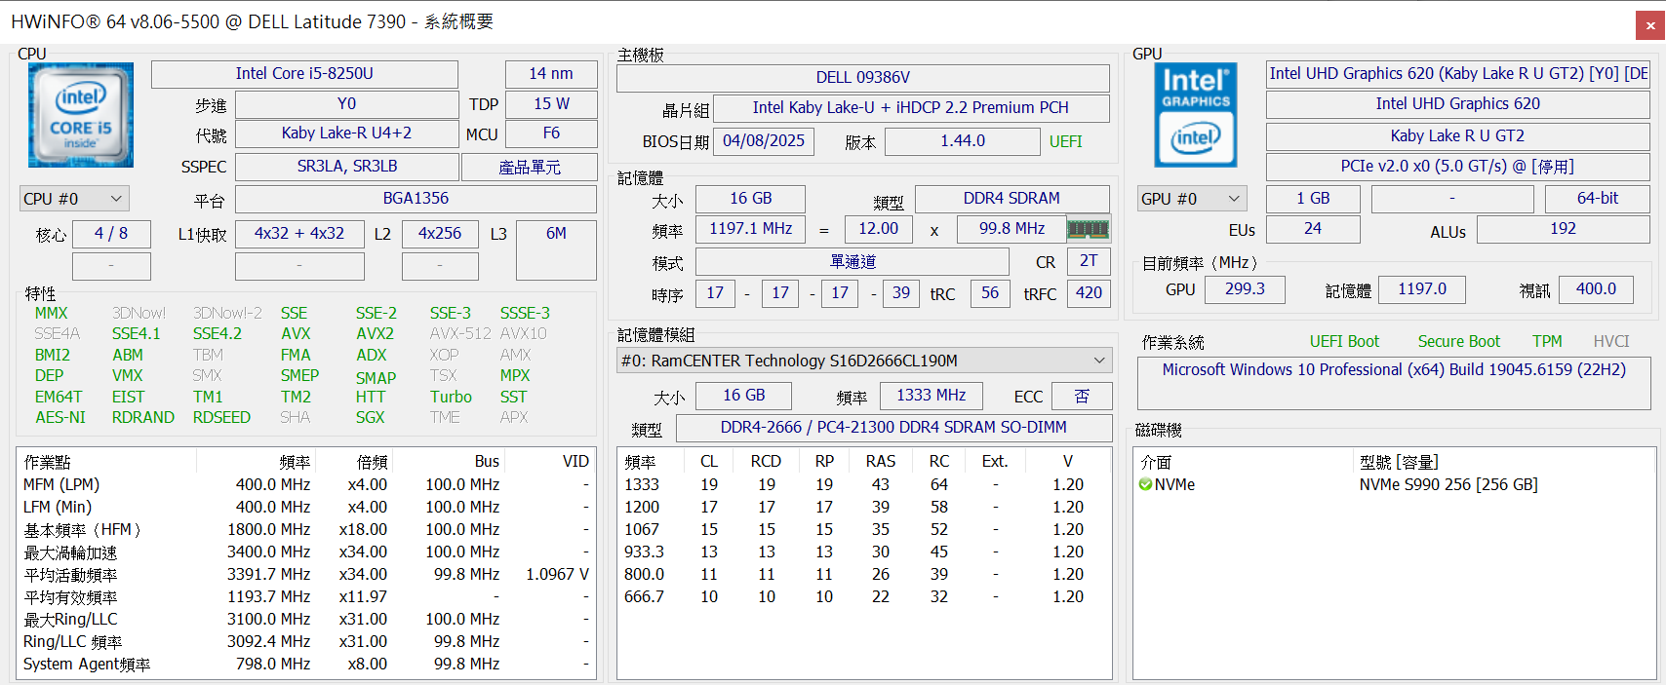The width and height of the screenshot is (1666, 685).
Task: Click the TDP value 15 W
Action: 551,104
